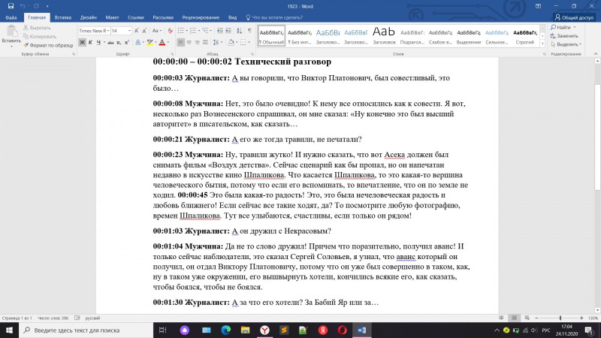Open borders dropdown arrow

(x=249, y=42)
